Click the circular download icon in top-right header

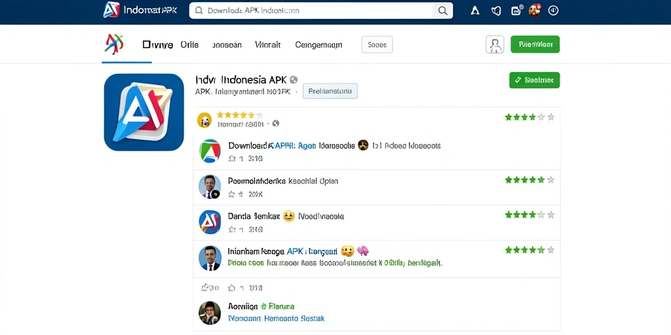click(553, 10)
